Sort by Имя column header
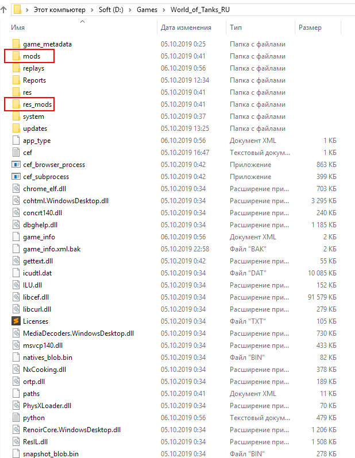 [18, 28]
